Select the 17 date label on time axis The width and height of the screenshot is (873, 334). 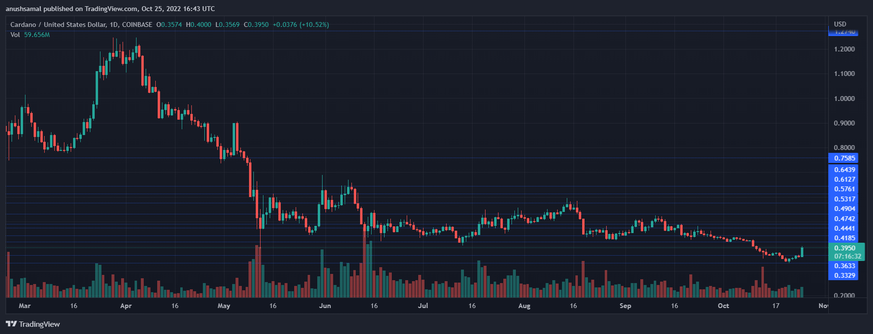[x=775, y=306]
